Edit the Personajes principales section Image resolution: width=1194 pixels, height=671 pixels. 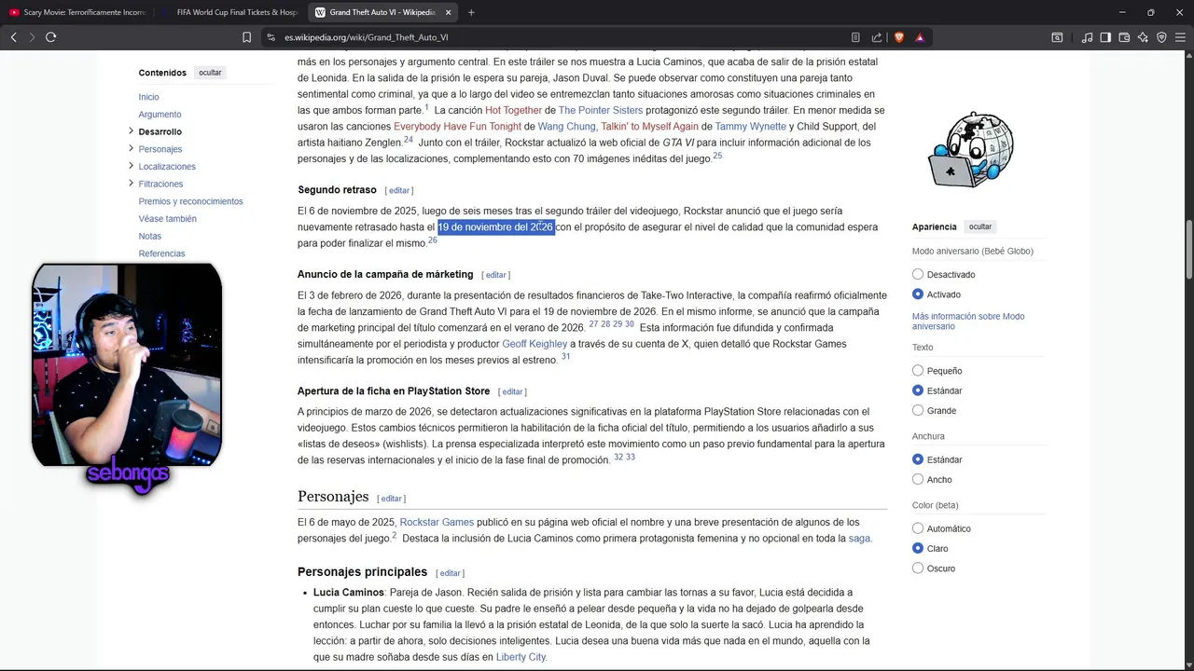pos(451,573)
